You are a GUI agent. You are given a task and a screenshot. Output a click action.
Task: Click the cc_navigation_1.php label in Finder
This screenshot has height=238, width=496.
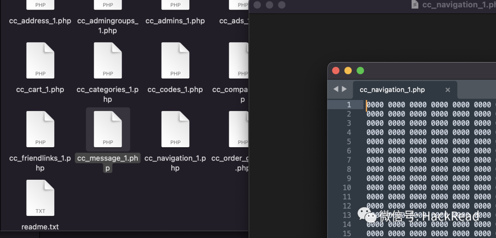(x=175, y=163)
